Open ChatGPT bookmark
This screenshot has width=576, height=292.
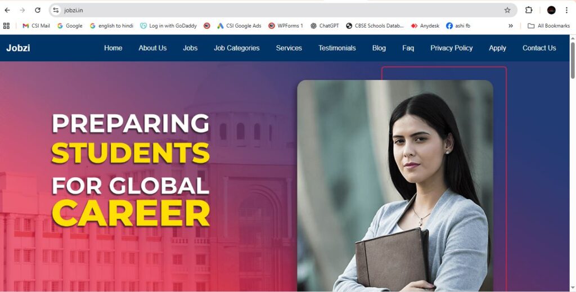[x=325, y=26]
